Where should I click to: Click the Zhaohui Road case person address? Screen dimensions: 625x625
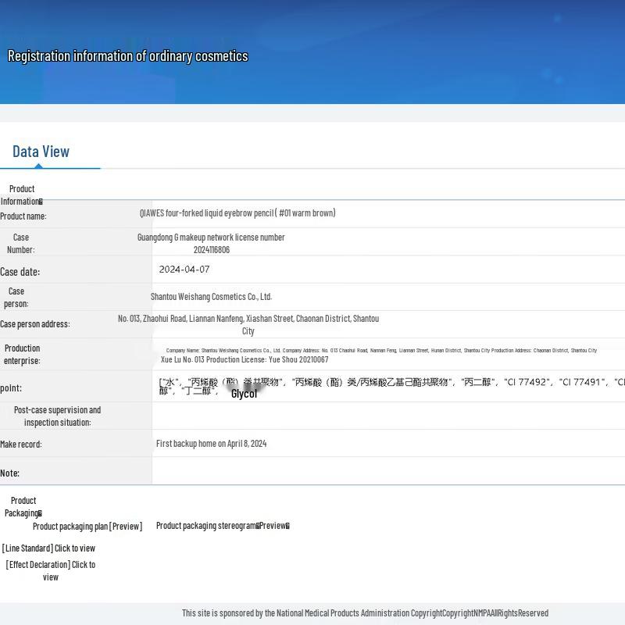248,319
